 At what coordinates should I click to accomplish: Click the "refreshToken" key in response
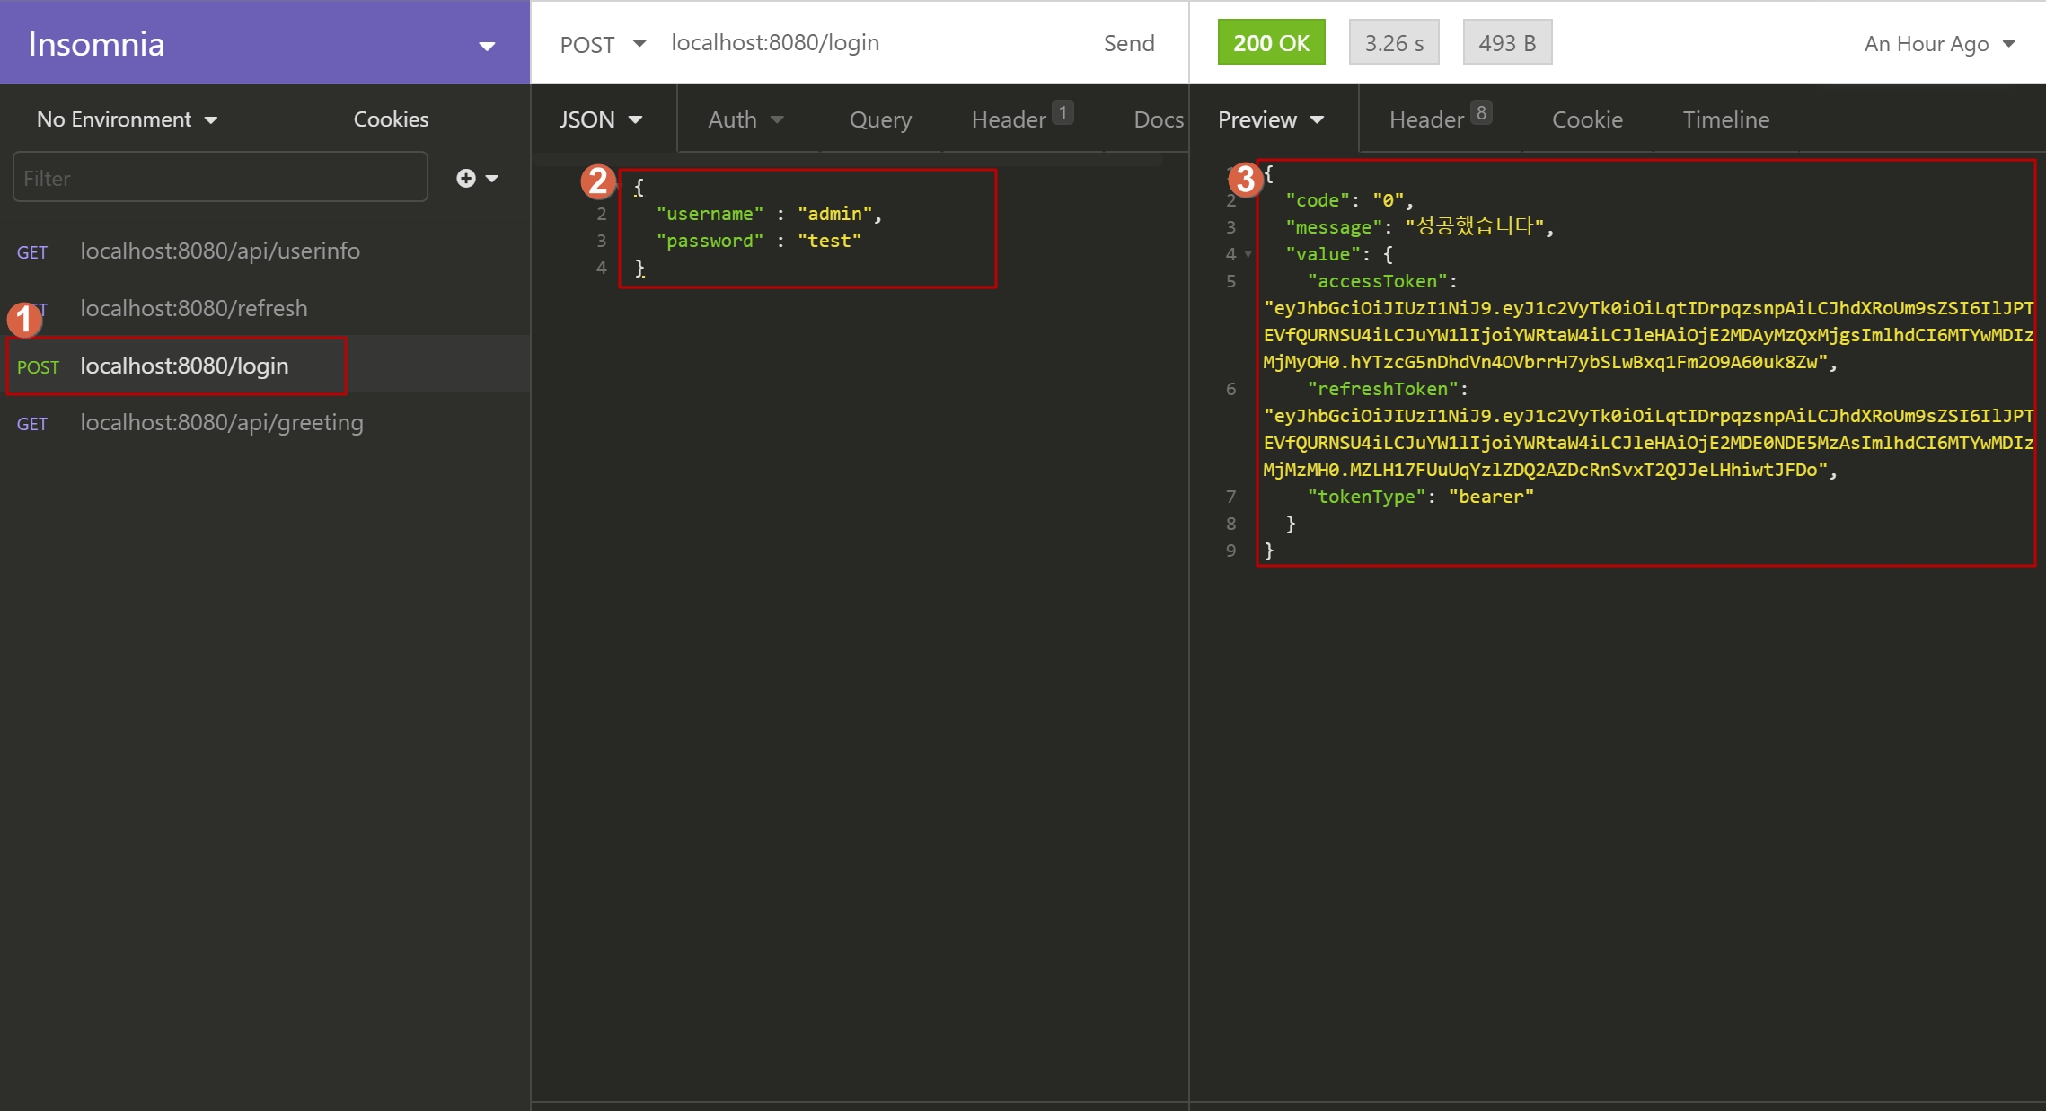[1382, 389]
